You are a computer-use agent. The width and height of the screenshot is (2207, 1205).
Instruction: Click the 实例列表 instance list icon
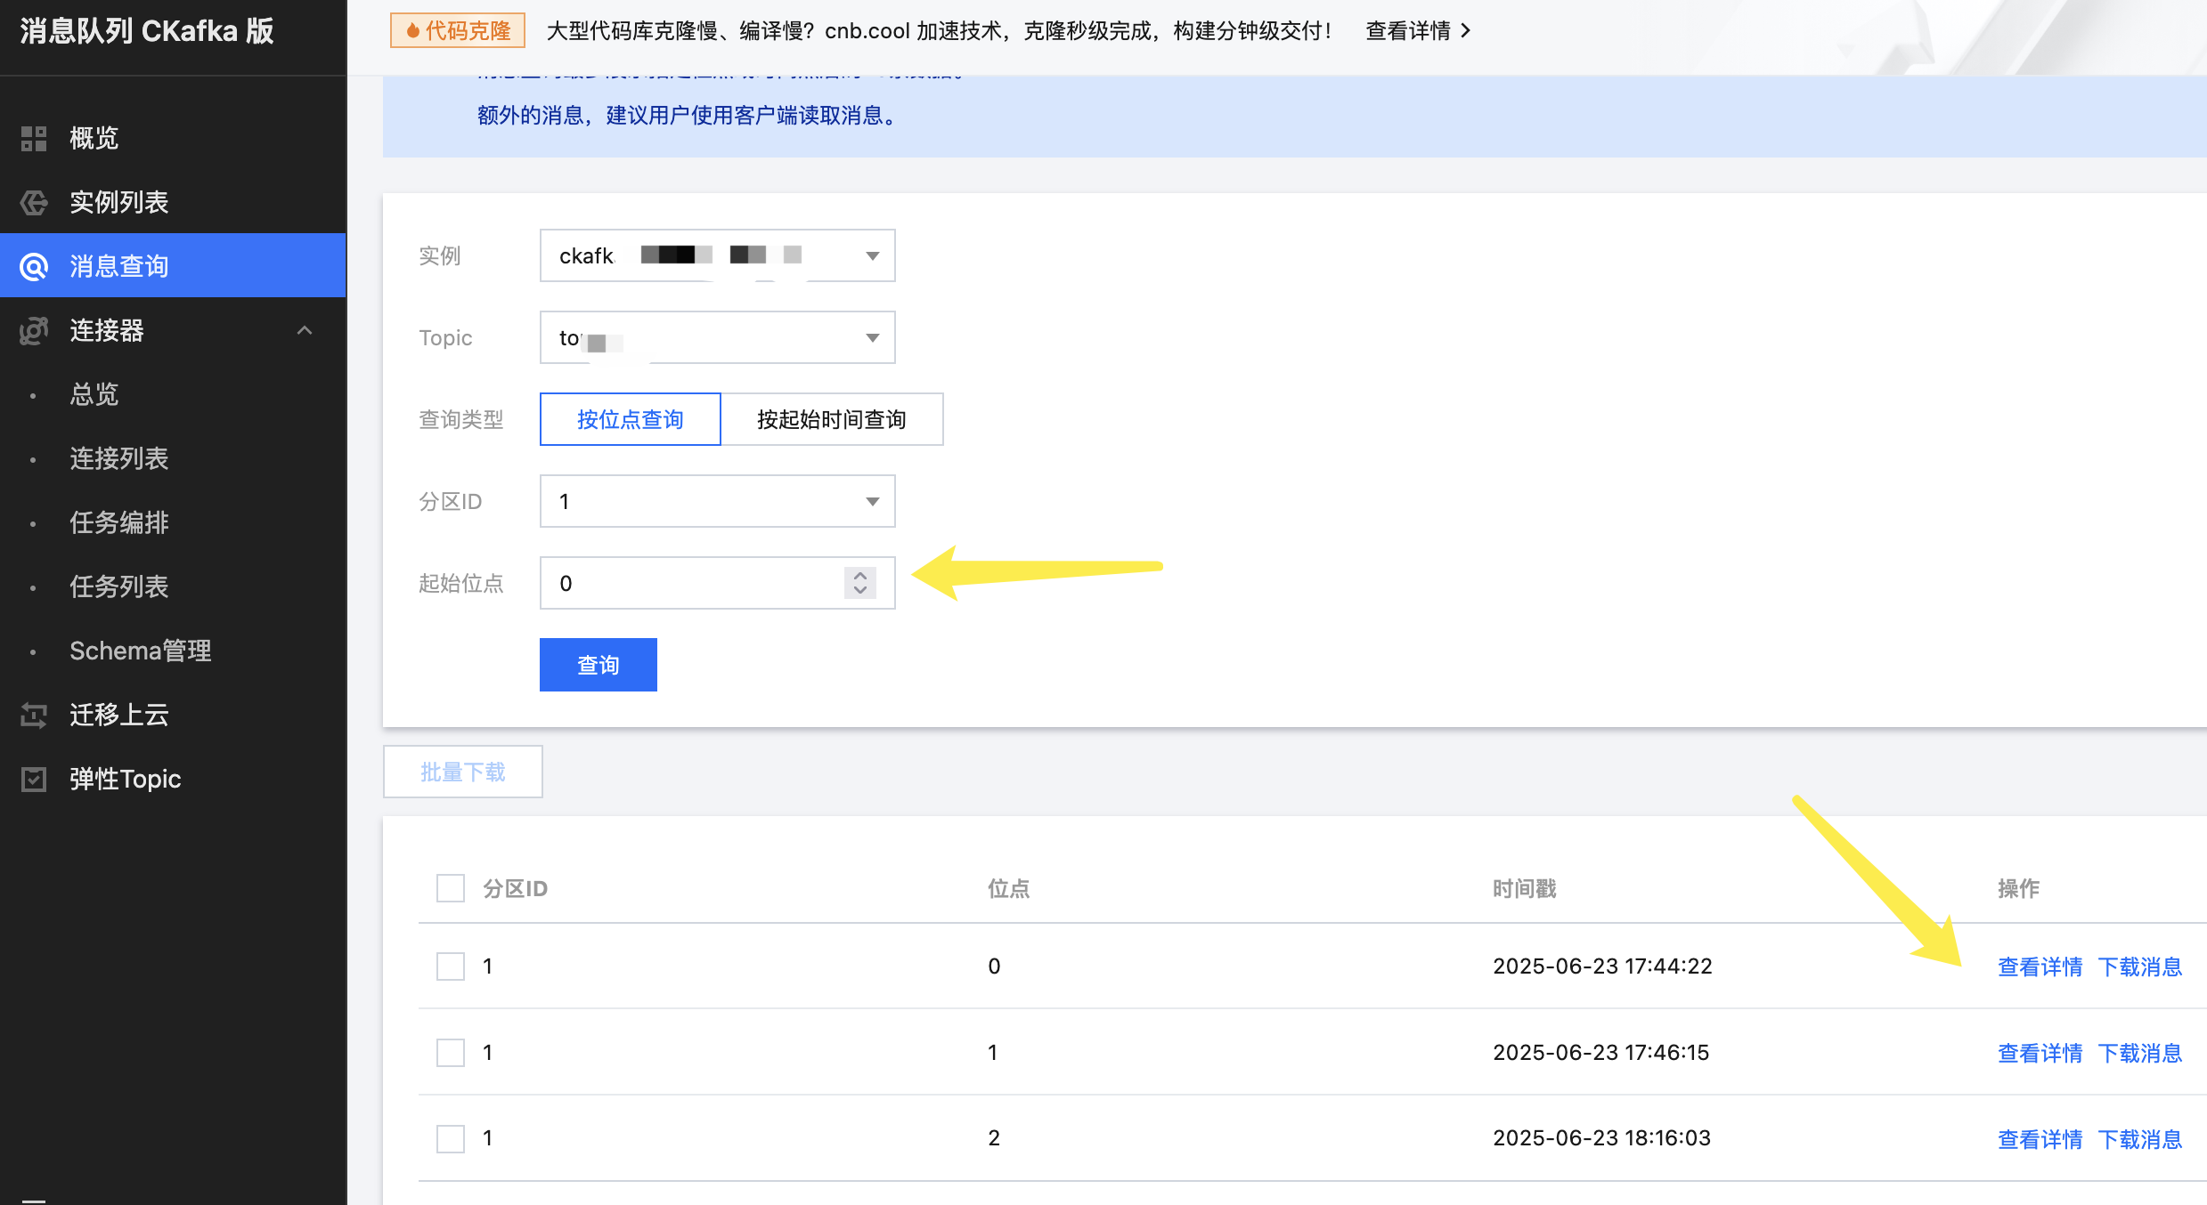pyautogui.click(x=34, y=202)
